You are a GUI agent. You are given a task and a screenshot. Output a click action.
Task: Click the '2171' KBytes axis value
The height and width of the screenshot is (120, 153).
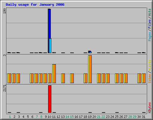point(4,88)
